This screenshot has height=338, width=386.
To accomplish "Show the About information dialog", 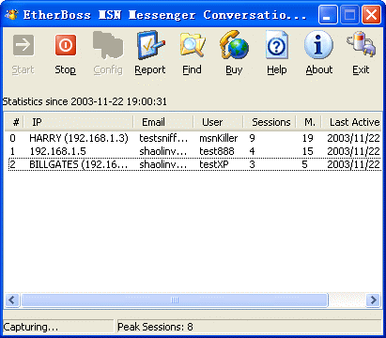I will pyautogui.click(x=318, y=45).
